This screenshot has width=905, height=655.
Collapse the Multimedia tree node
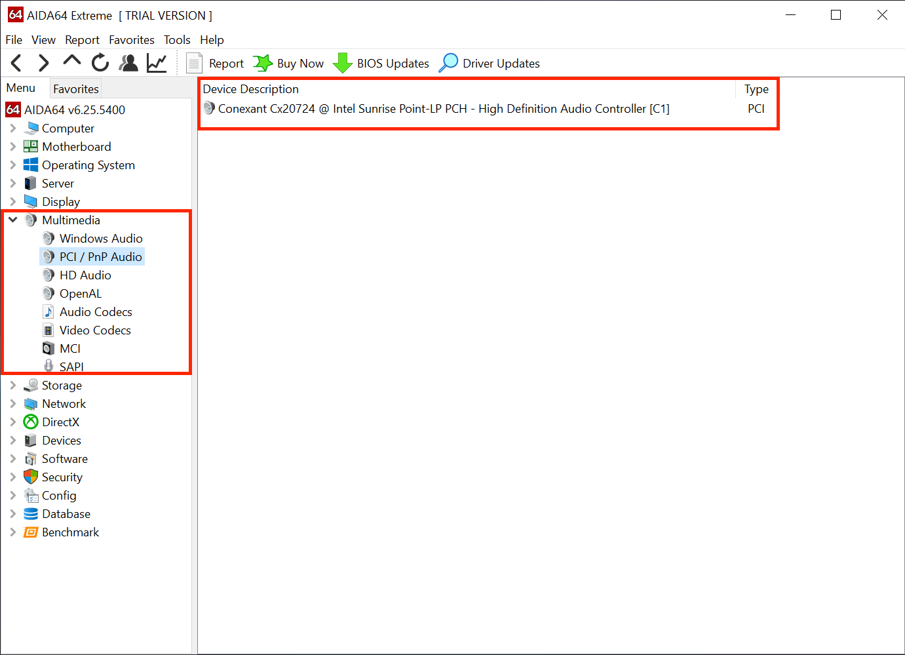point(13,220)
